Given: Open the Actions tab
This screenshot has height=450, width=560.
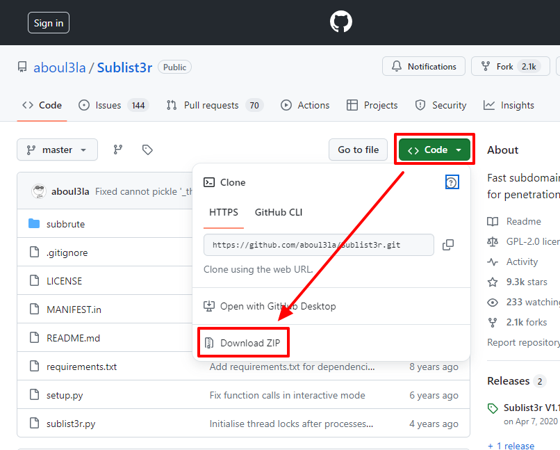Looking at the screenshot, I should pyautogui.click(x=305, y=105).
